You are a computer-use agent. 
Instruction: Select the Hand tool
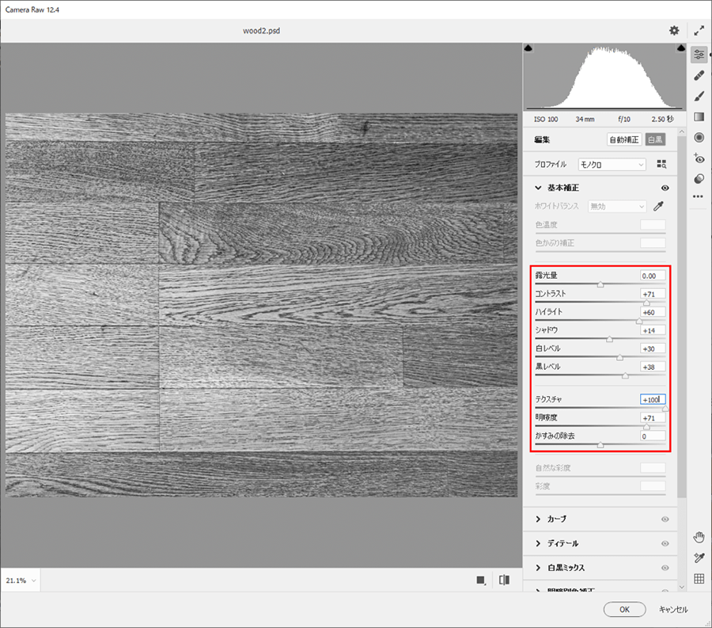tap(699, 538)
